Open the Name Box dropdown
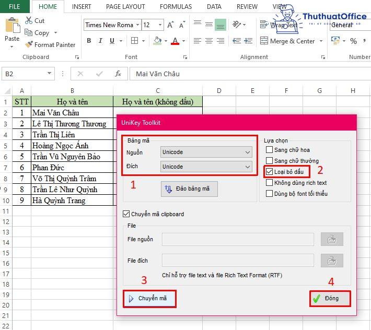 click(49, 74)
